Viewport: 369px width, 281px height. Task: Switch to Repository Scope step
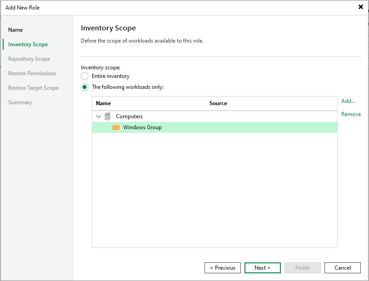pos(29,59)
